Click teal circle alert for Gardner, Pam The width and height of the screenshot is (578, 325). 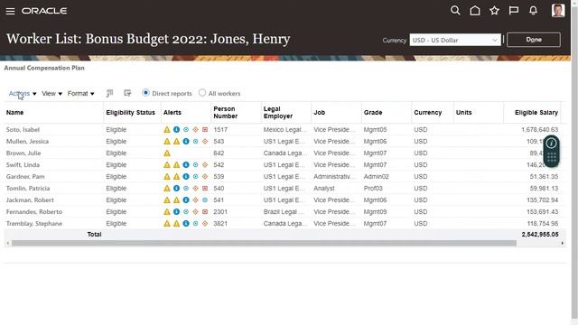pos(196,177)
